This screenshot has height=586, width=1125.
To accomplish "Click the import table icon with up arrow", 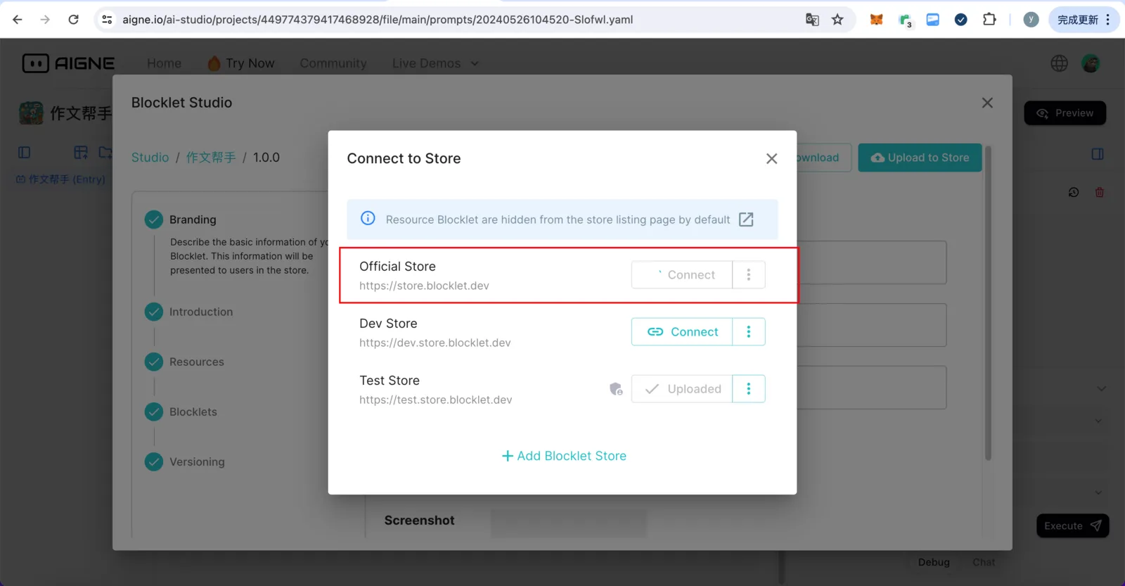I will click(x=81, y=153).
